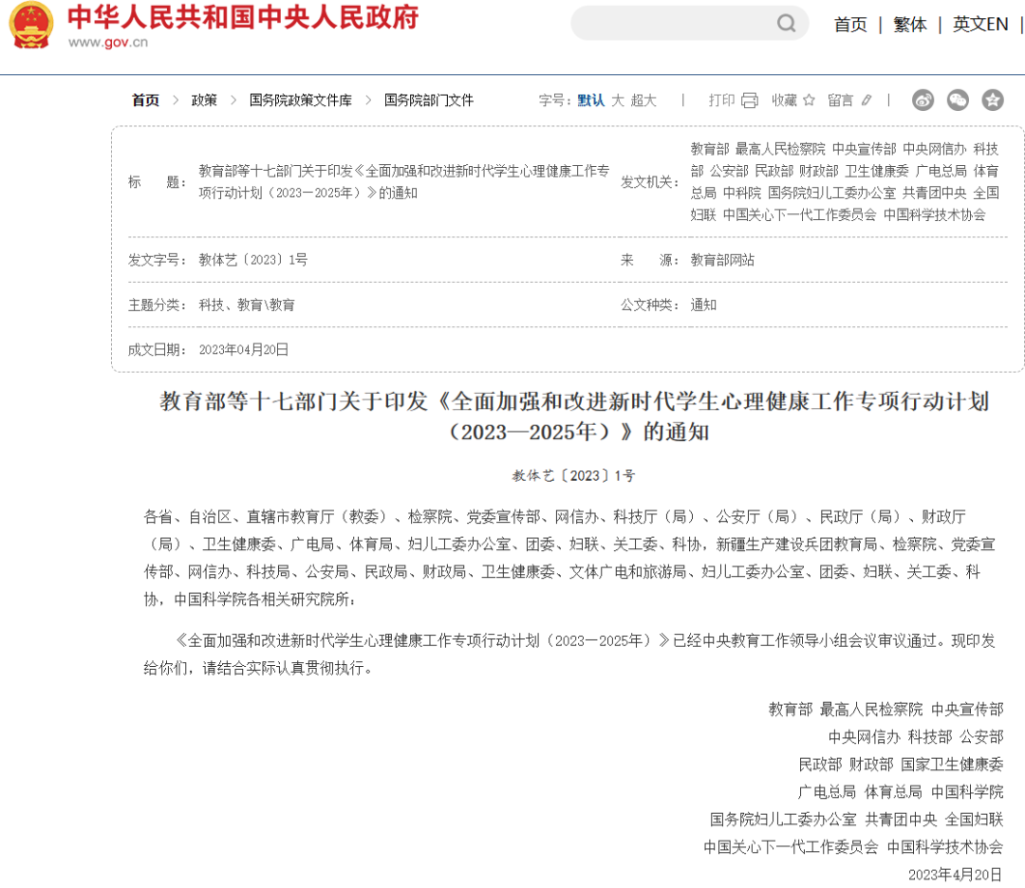This screenshot has width=1025, height=888.
Task: Open 国务院部门文件 breadcrumb
Action: (x=428, y=101)
